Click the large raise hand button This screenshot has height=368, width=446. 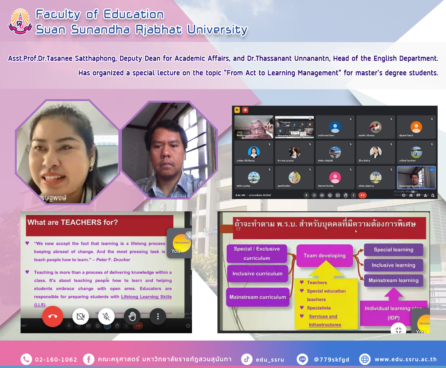click(132, 316)
